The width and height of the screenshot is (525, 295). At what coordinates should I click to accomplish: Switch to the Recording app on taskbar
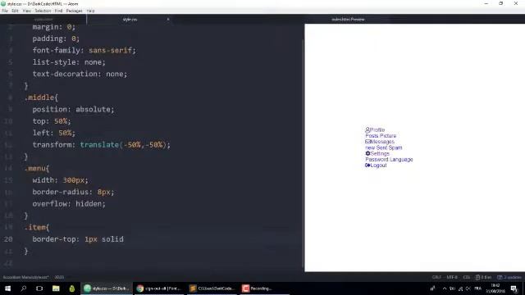(264, 288)
